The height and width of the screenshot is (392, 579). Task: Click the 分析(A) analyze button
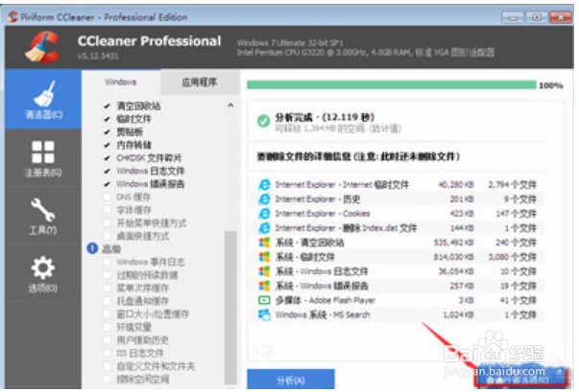coord(291,380)
